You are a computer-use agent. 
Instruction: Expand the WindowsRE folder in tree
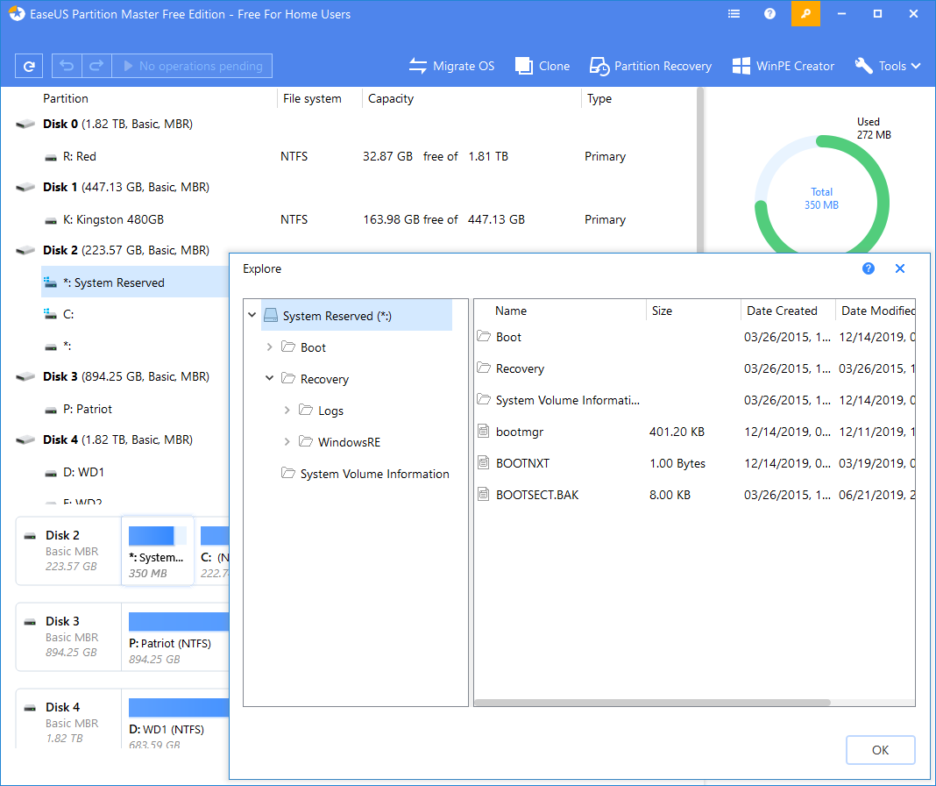point(287,442)
